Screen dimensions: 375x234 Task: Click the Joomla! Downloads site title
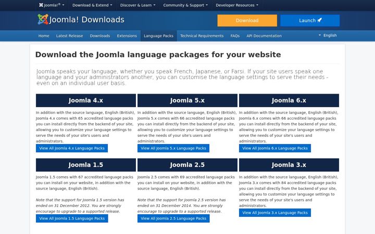87,20
